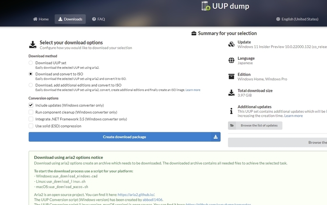The image size is (327, 205).
Task: Open the Downloads navigation tab
Action: 70,19
